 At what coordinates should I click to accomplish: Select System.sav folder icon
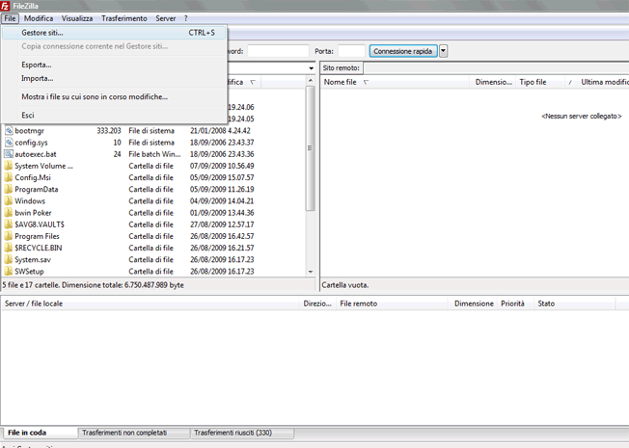click(9, 260)
